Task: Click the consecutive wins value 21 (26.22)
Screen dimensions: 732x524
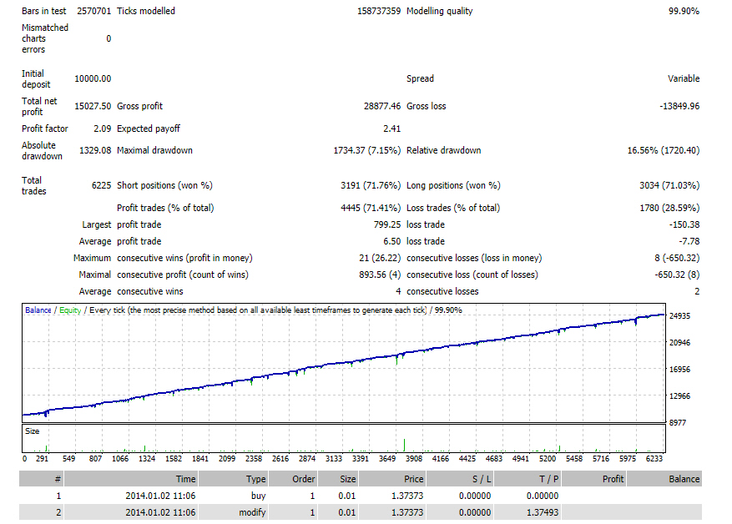Action: (380, 258)
